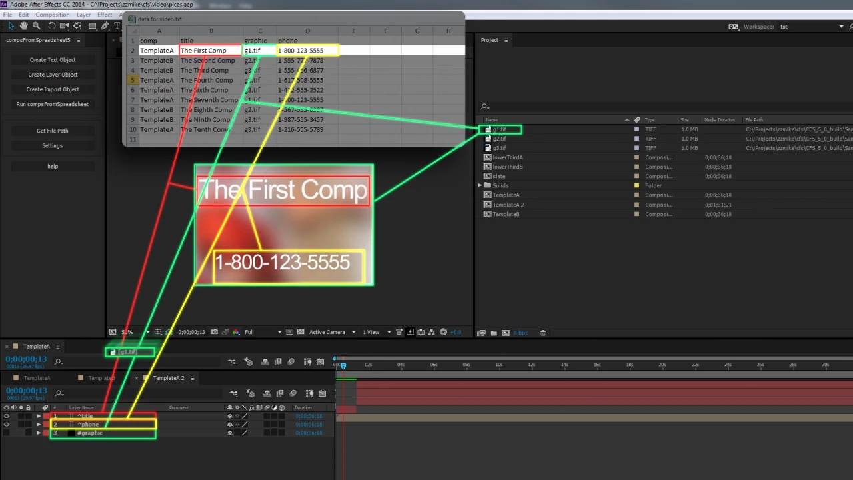Viewport: 853px width, 480px height.
Task: Select the Type tool
Action: [117, 25]
